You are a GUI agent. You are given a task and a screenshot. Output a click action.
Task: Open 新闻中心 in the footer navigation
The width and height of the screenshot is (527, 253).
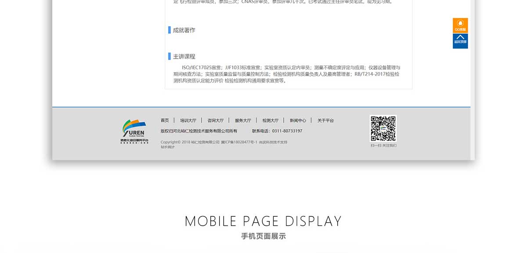298,120
